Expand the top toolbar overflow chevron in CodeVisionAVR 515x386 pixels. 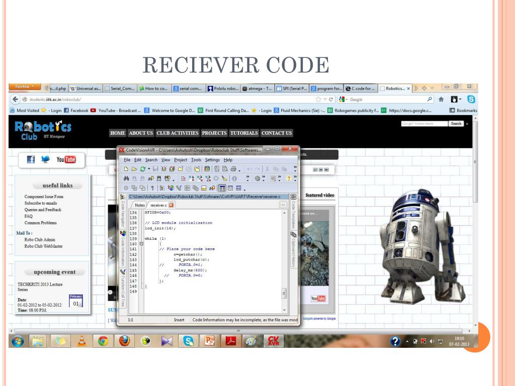coord(295,169)
